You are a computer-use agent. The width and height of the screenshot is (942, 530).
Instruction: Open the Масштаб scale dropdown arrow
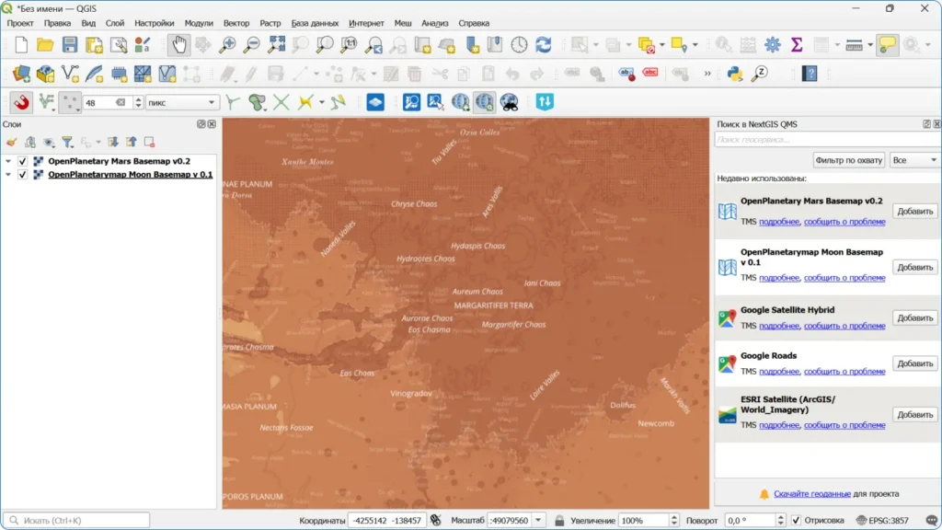click(x=538, y=521)
